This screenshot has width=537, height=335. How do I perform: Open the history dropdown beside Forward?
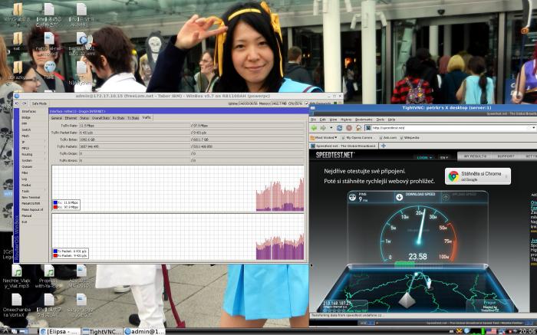(x=331, y=128)
